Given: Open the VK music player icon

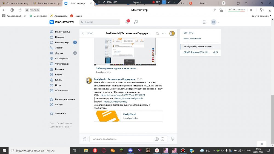Looking at the screenshot, I should point(136,22).
